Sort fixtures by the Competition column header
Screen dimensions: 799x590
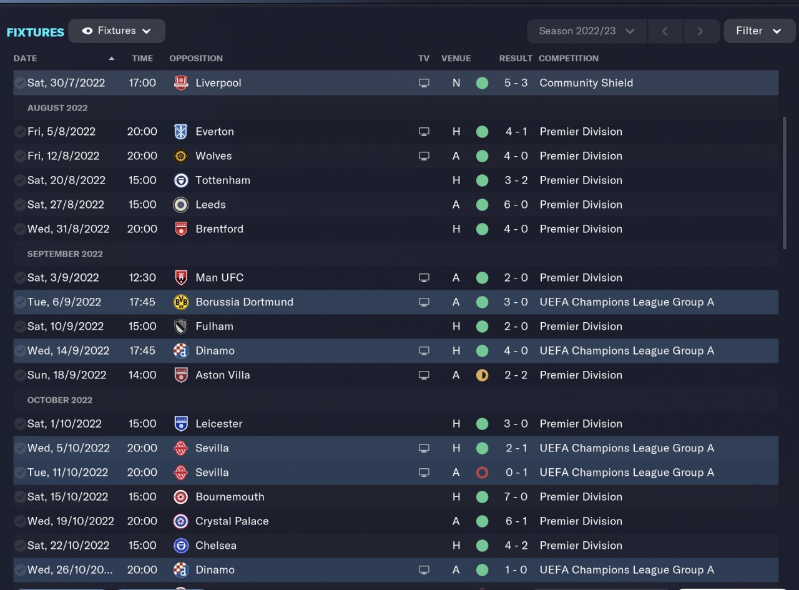tap(568, 58)
